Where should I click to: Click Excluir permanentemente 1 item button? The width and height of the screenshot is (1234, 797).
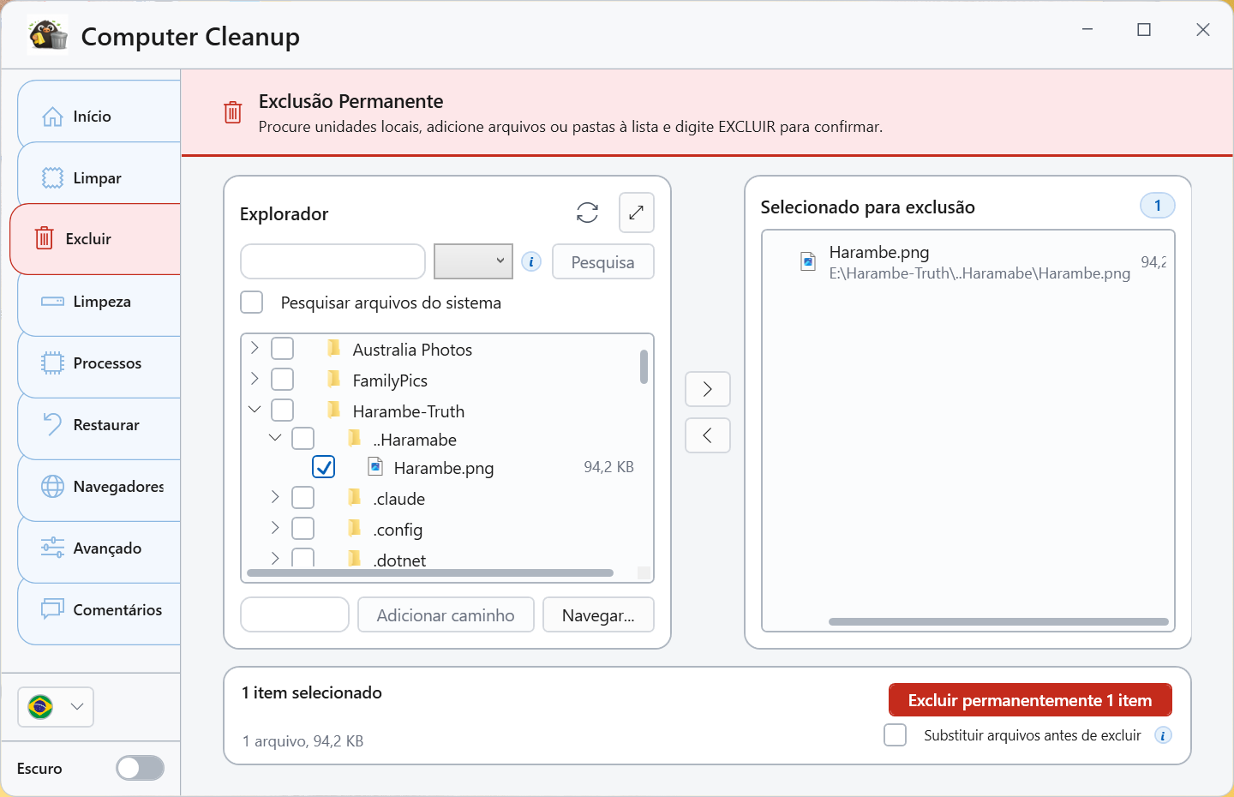pos(1030,700)
